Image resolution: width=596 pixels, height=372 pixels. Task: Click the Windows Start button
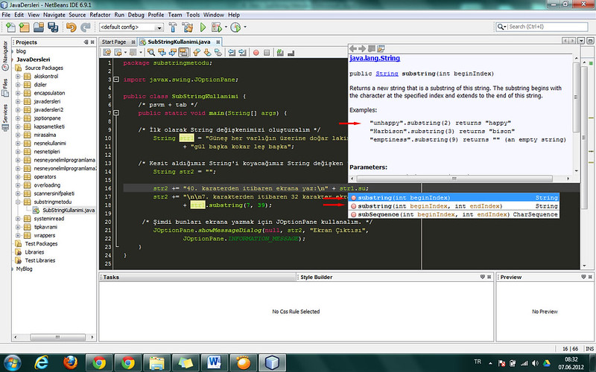click(x=12, y=363)
